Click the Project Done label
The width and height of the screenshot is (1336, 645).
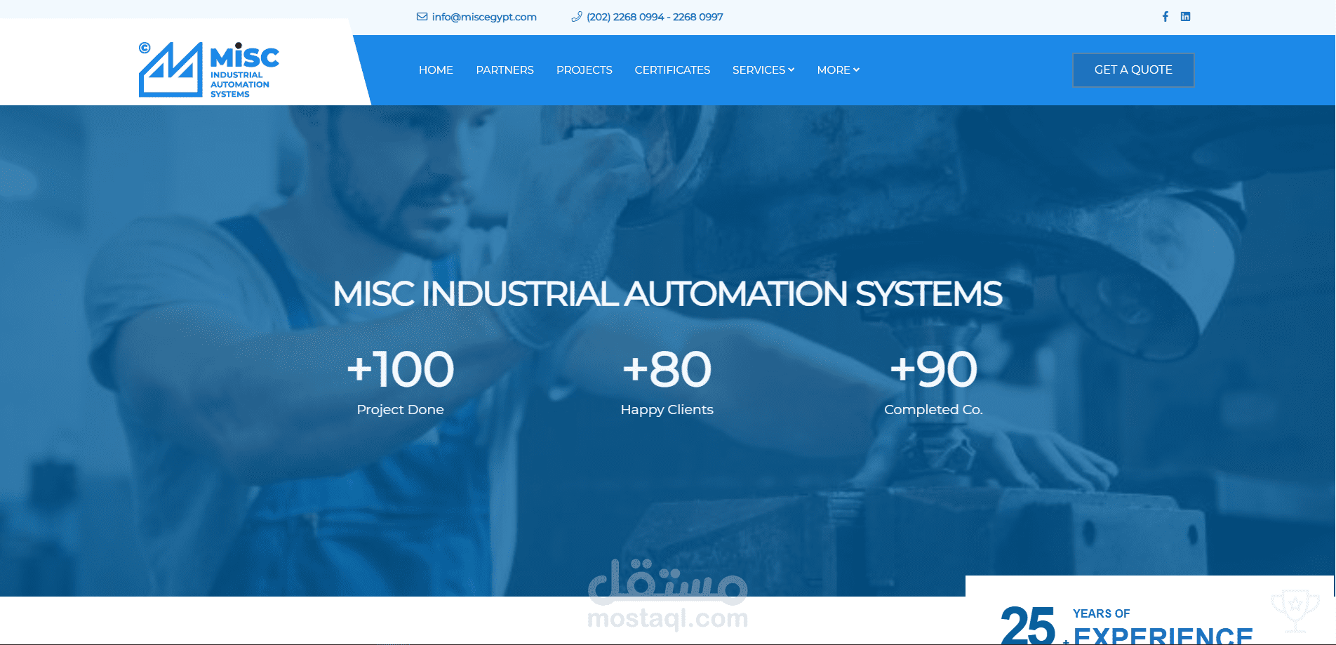pyautogui.click(x=400, y=409)
